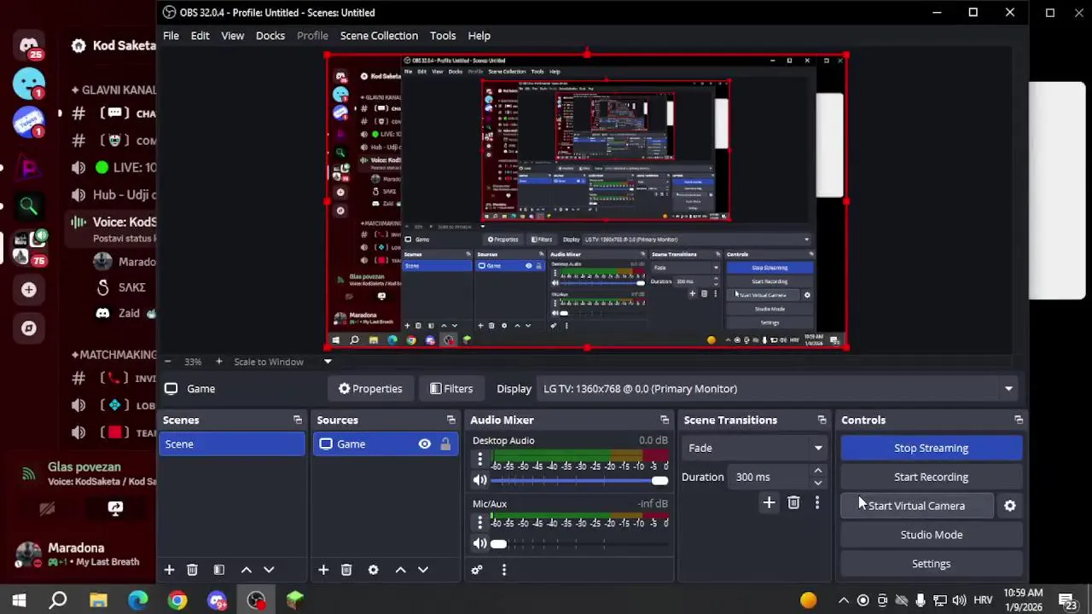Open OBS Settings button

[931, 564]
